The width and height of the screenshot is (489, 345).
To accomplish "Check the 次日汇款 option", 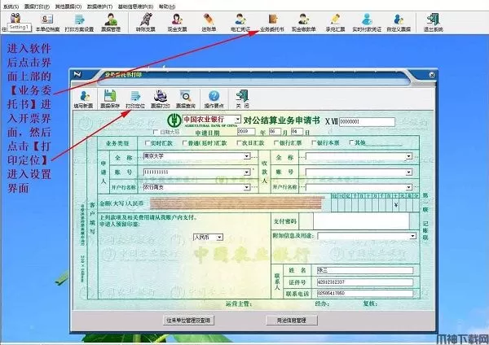I will [239, 143].
